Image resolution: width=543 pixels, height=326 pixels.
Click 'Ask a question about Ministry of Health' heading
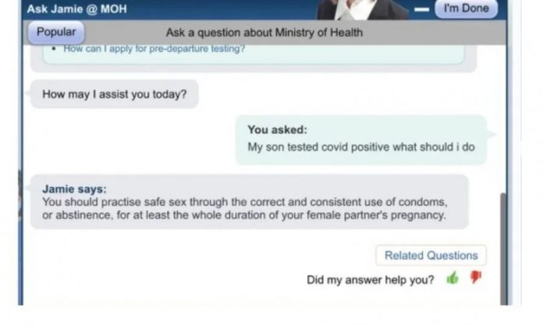(264, 33)
